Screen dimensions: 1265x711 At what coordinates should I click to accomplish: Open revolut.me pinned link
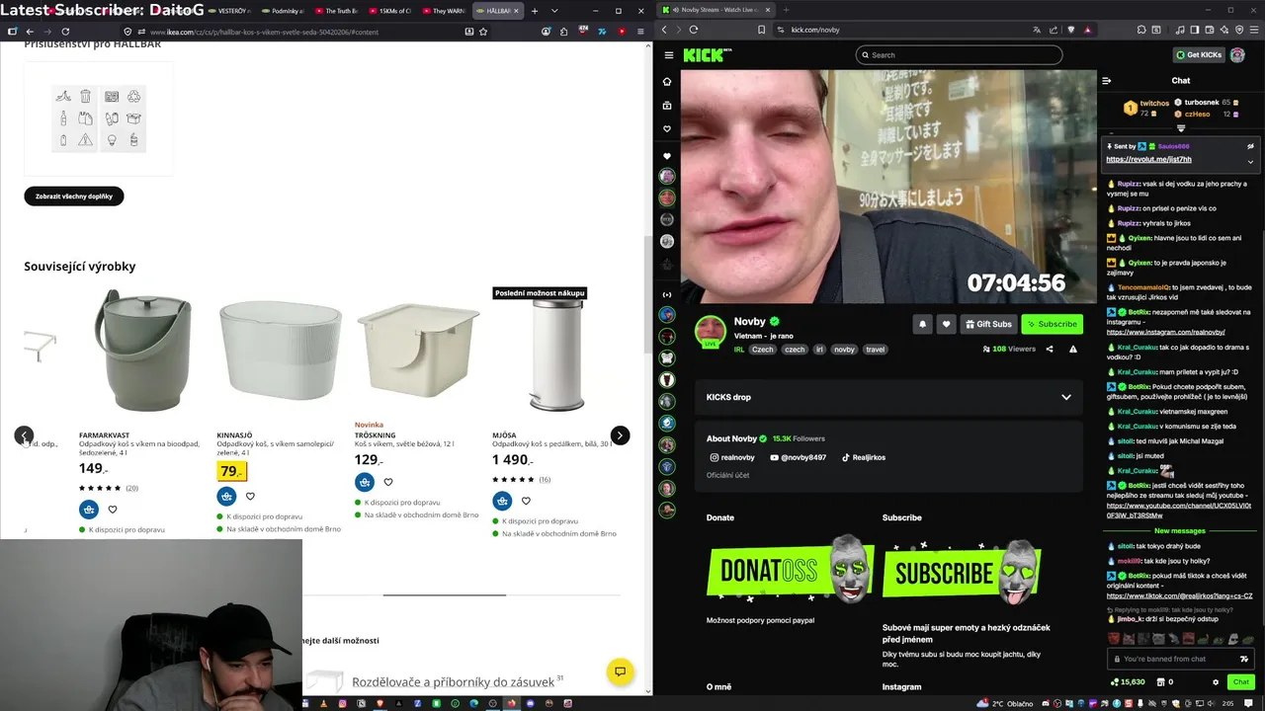(x=1148, y=159)
